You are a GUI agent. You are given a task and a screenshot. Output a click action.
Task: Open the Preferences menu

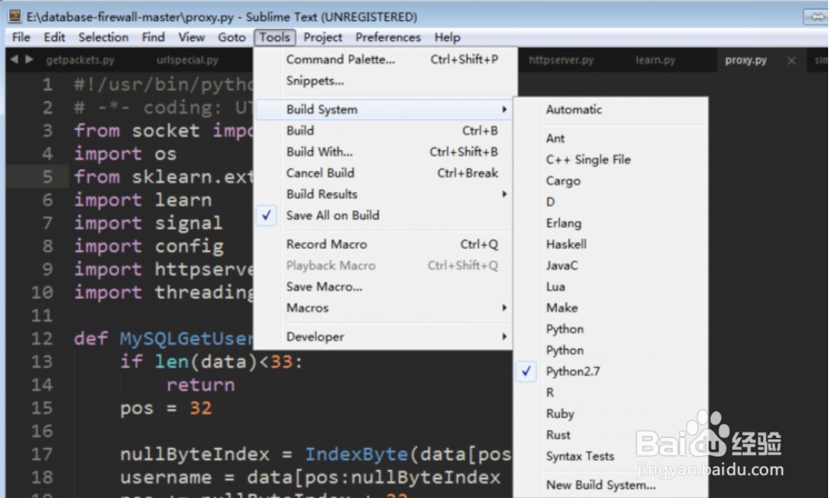point(388,37)
